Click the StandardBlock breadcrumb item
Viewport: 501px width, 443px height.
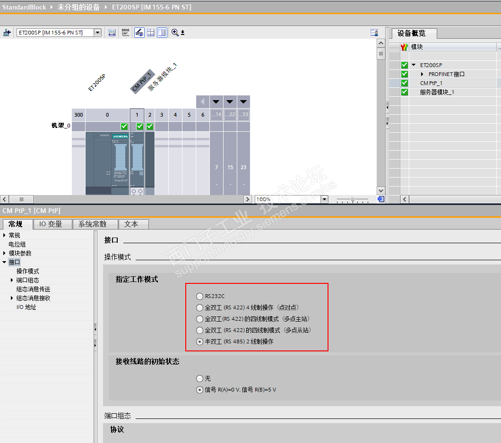coord(24,7)
